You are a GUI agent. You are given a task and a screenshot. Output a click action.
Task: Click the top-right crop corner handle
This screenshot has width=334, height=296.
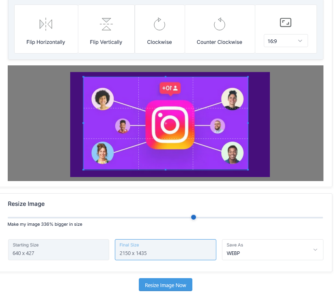point(248,77)
